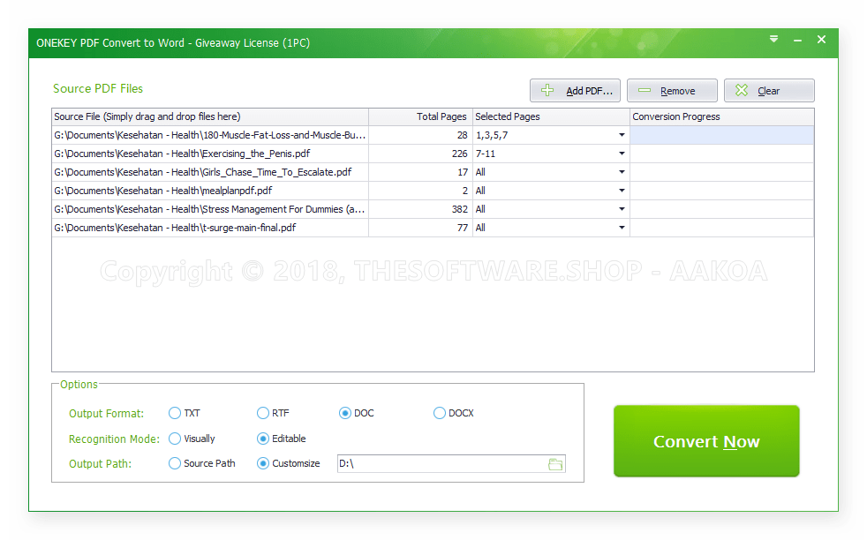Open the title bar dropdown menu arrow
This screenshot has width=867, height=540.
pos(773,39)
